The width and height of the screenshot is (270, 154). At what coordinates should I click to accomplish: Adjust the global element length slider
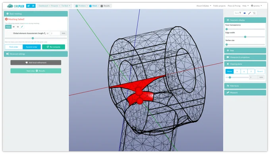33,38
